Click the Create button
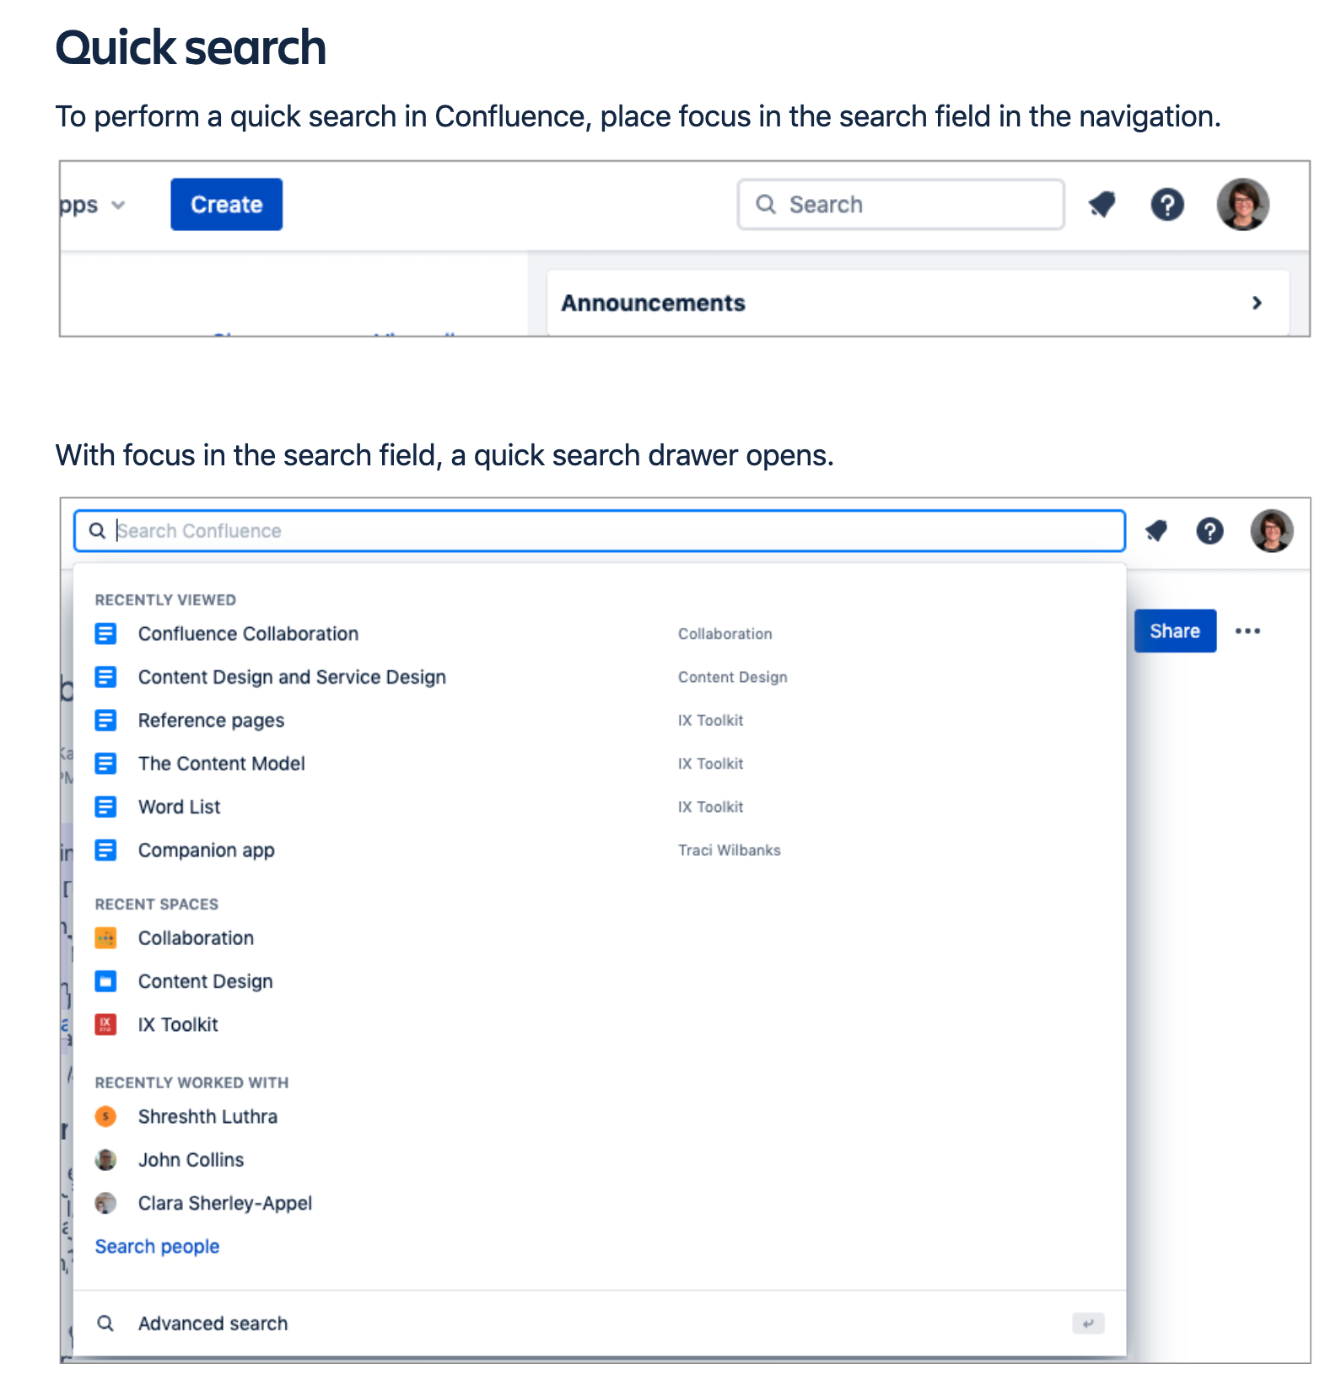Viewport: 1336px width, 1396px height. [x=226, y=204]
